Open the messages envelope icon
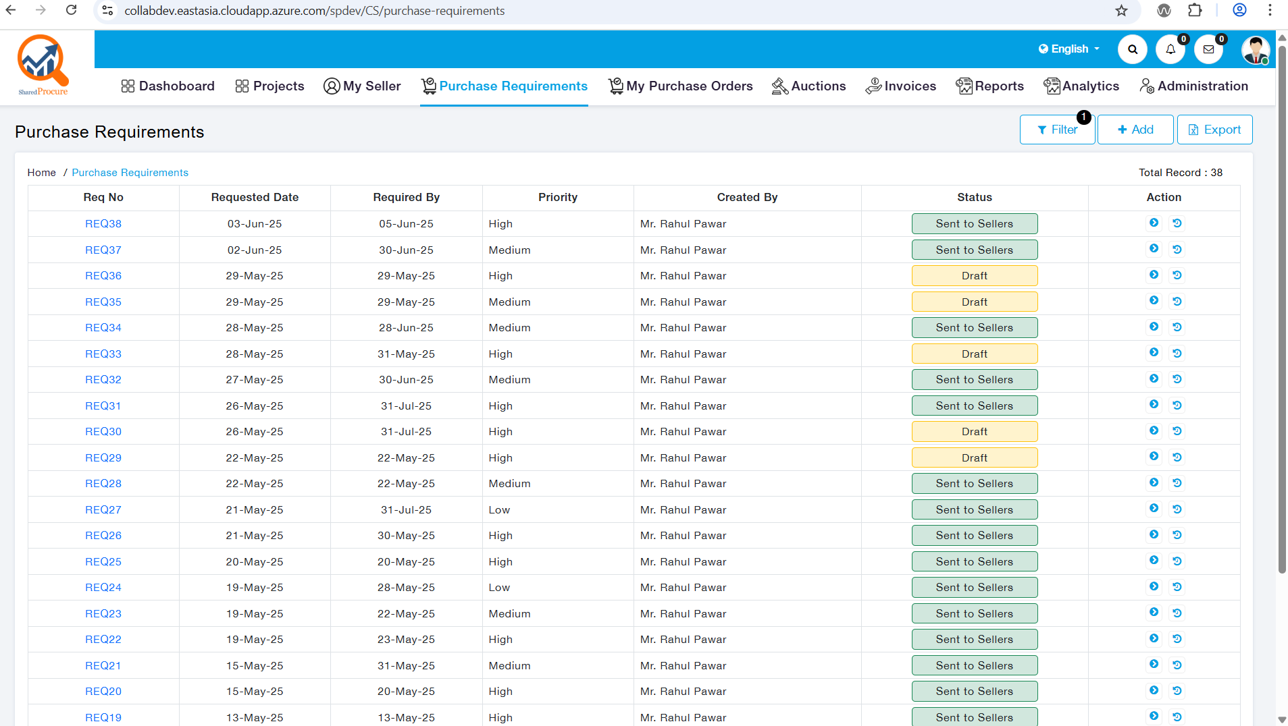This screenshot has height=726, width=1288. point(1208,49)
